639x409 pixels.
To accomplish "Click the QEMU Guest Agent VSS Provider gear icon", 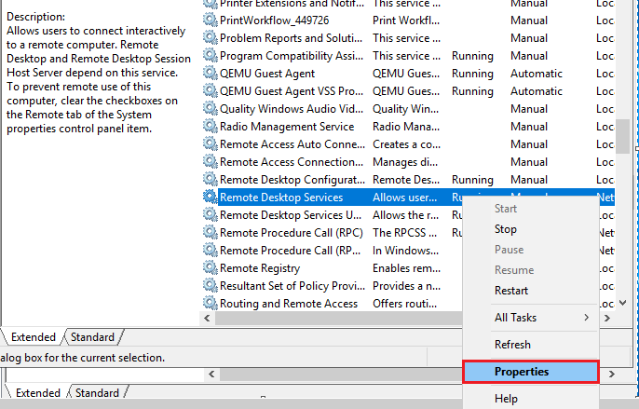I will click(x=211, y=91).
